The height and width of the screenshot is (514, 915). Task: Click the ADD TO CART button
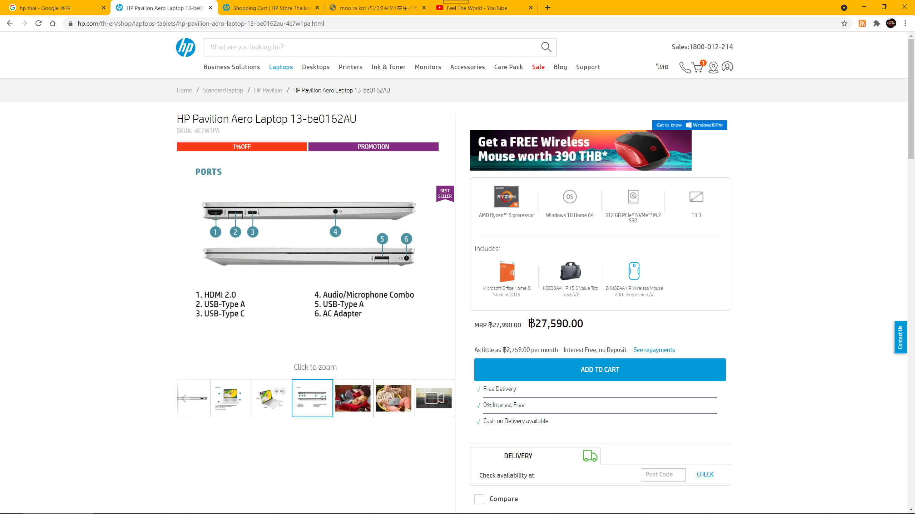coord(600,370)
